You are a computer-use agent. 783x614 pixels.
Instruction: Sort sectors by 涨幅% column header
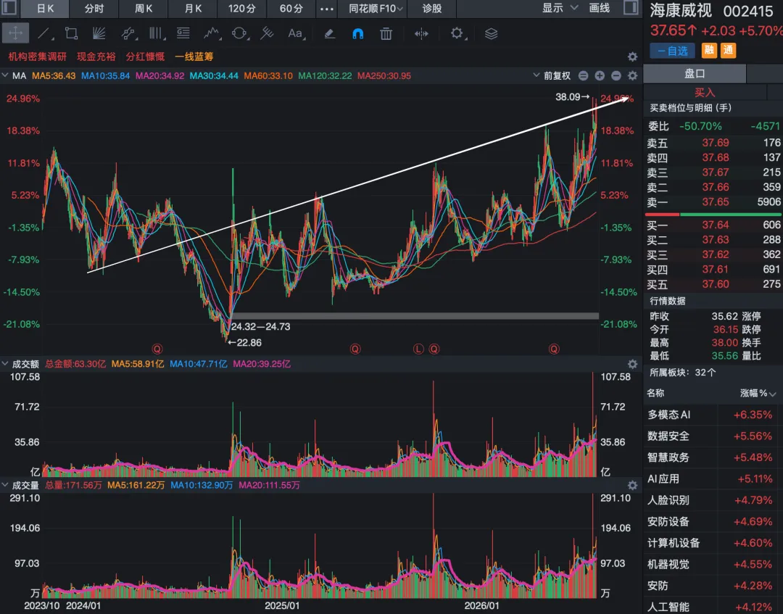(x=758, y=394)
